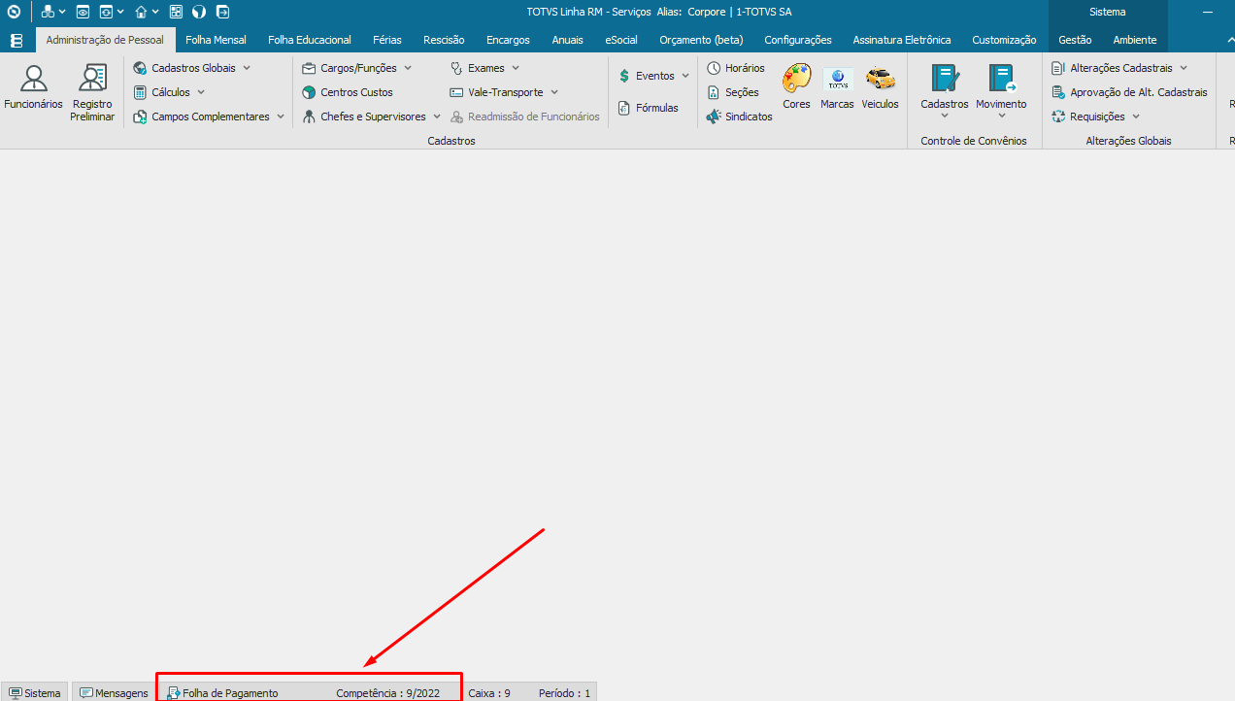Click the refresh window icon in quick toolbar
The width and height of the screenshot is (1235, 701).
click(106, 12)
